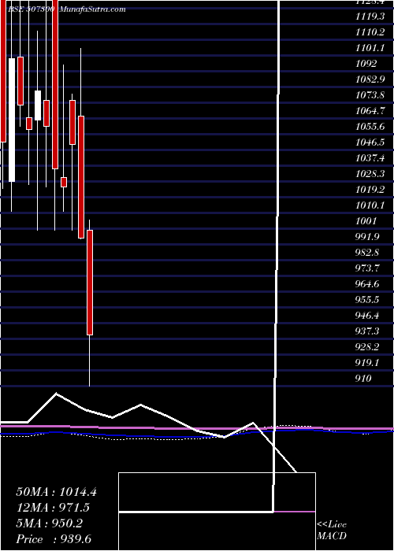Image resolution: width=394 pixels, height=551 pixels.
Task: Click the price label 1064.7
Action: pos(370,111)
